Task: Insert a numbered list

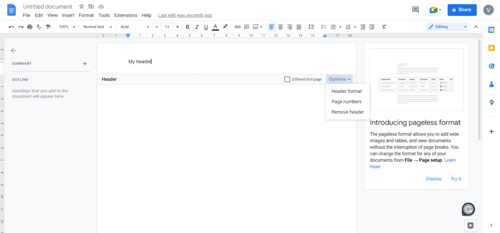Action: [x=349, y=27]
